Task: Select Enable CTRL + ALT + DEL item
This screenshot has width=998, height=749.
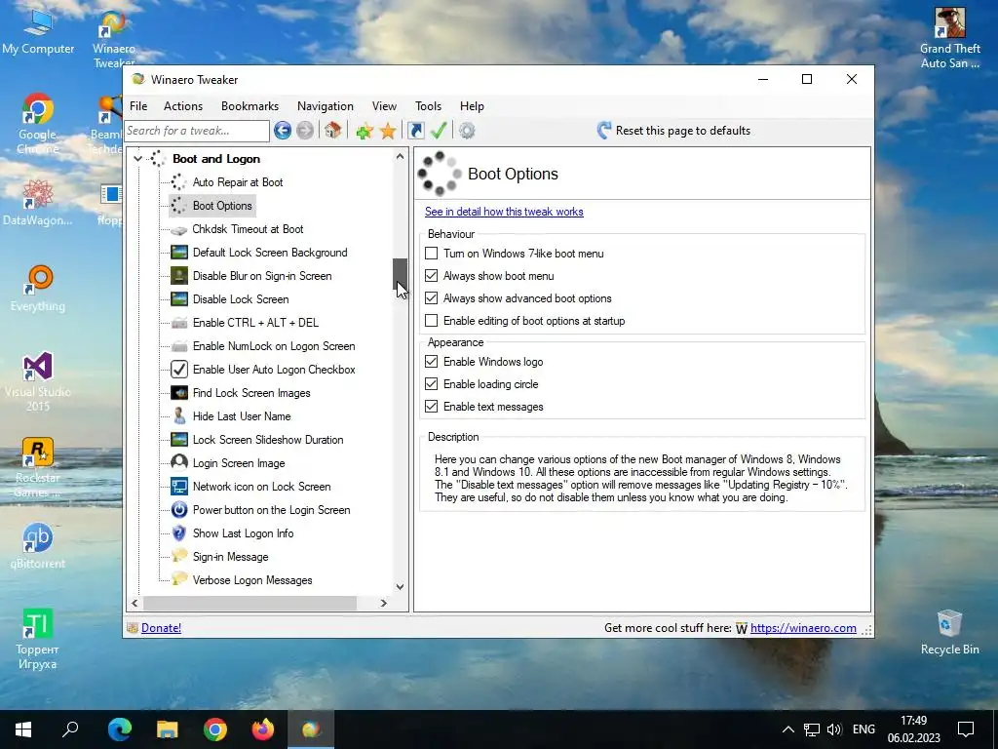Action: click(x=256, y=323)
